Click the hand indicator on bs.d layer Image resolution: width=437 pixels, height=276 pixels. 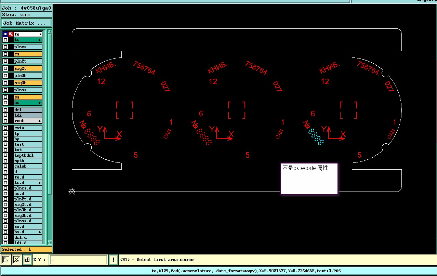click(x=40, y=232)
